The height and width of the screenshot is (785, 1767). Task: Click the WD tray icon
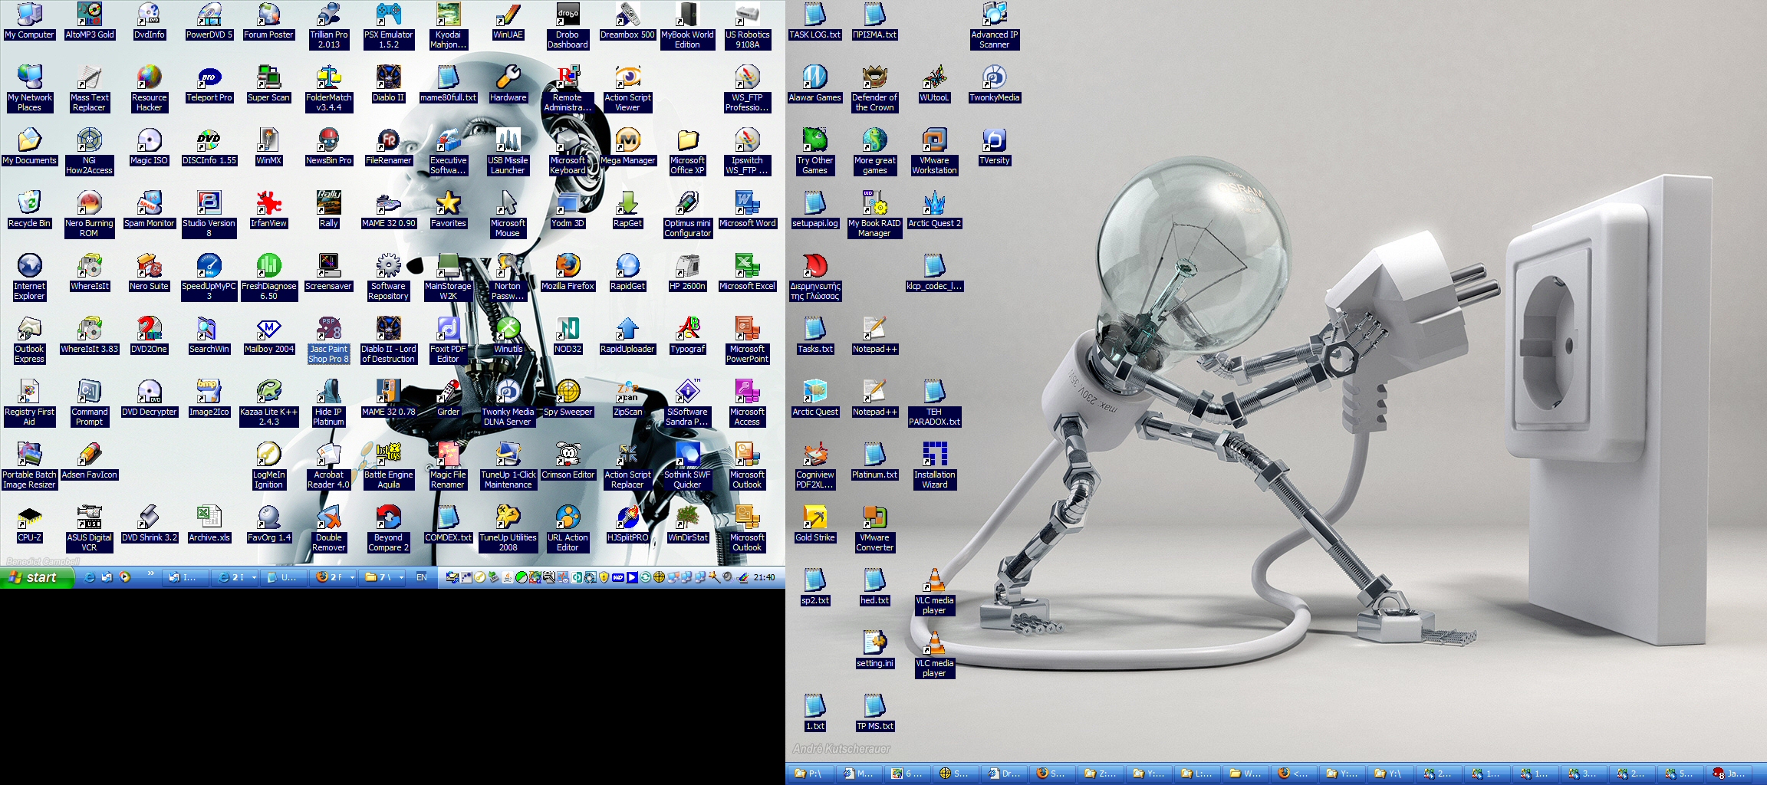pyautogui.click(x=617, y=577)
